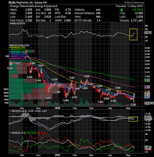The width and height of the screenshot is (154, 157).
Task: Select the header Volume value 4,751,441
Action: [136, 20]
